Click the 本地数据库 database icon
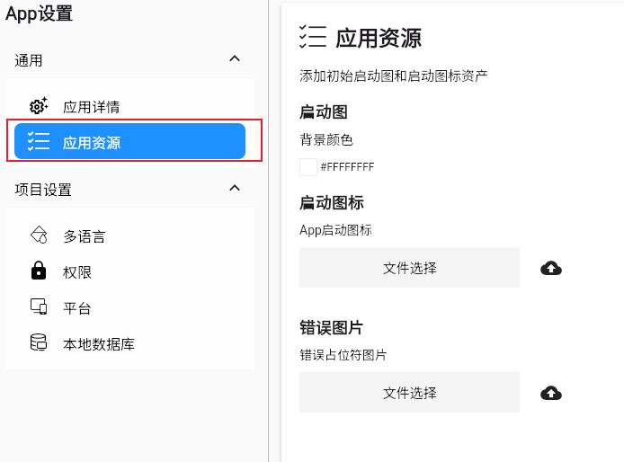This screenshot has height=462, width=624. coord(39,343)
